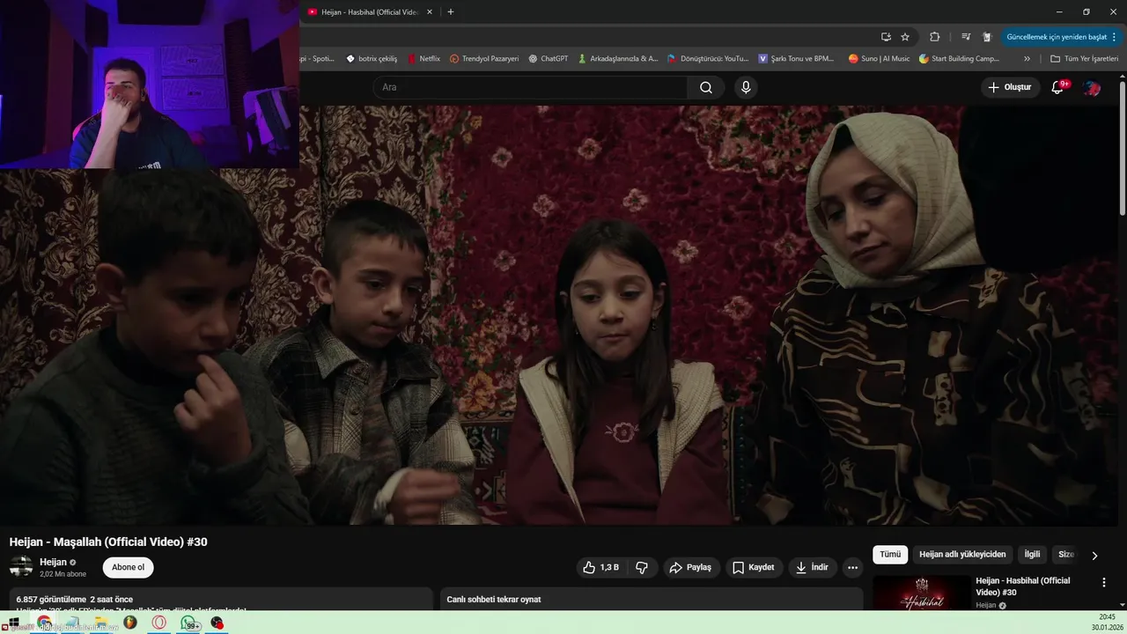Open the botrix çekiliş bookmark
The image size is (1127, 634).
coord(372,59)
